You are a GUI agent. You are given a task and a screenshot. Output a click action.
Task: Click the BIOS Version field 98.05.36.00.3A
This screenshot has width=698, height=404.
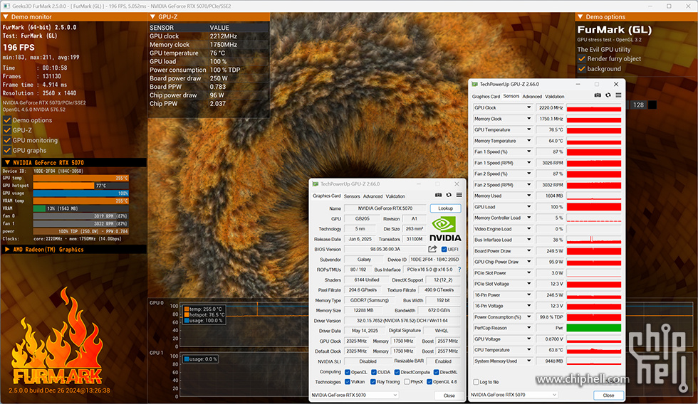[x=385, y=250]
